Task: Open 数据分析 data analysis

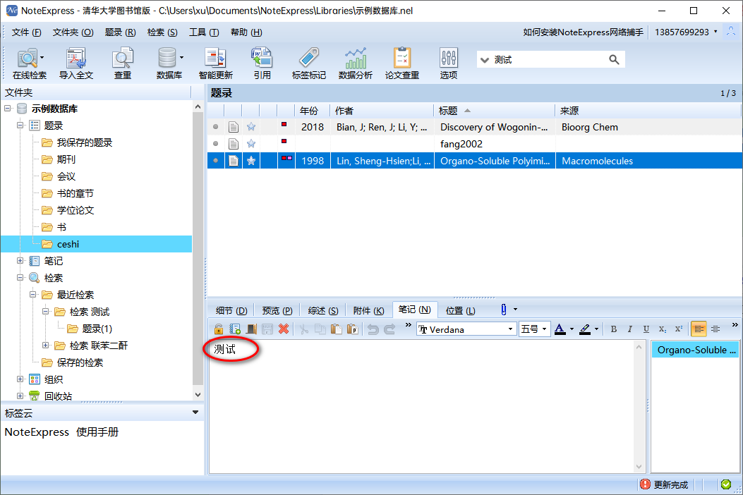Action: tap(355, 63)
